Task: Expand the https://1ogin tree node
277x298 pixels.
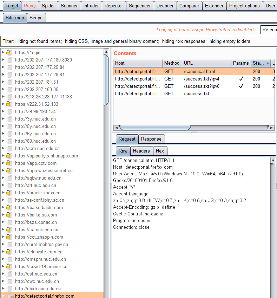Action: [3, 52]
